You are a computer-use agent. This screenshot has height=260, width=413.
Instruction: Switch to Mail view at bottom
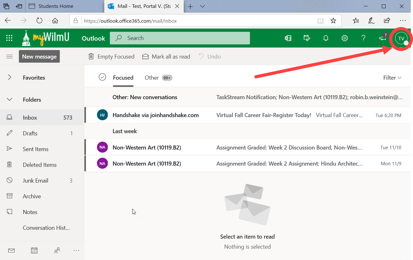click(12, 251)
